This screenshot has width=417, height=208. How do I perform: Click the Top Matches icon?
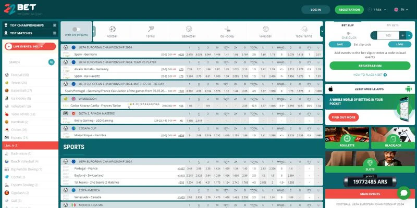[x=6, y=33]
